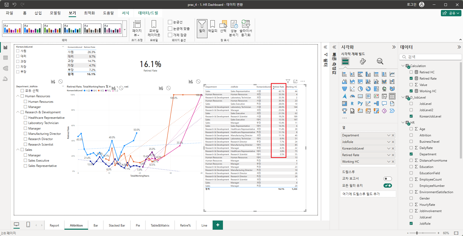Select the scatter chart visual icon

pos(352,89)
